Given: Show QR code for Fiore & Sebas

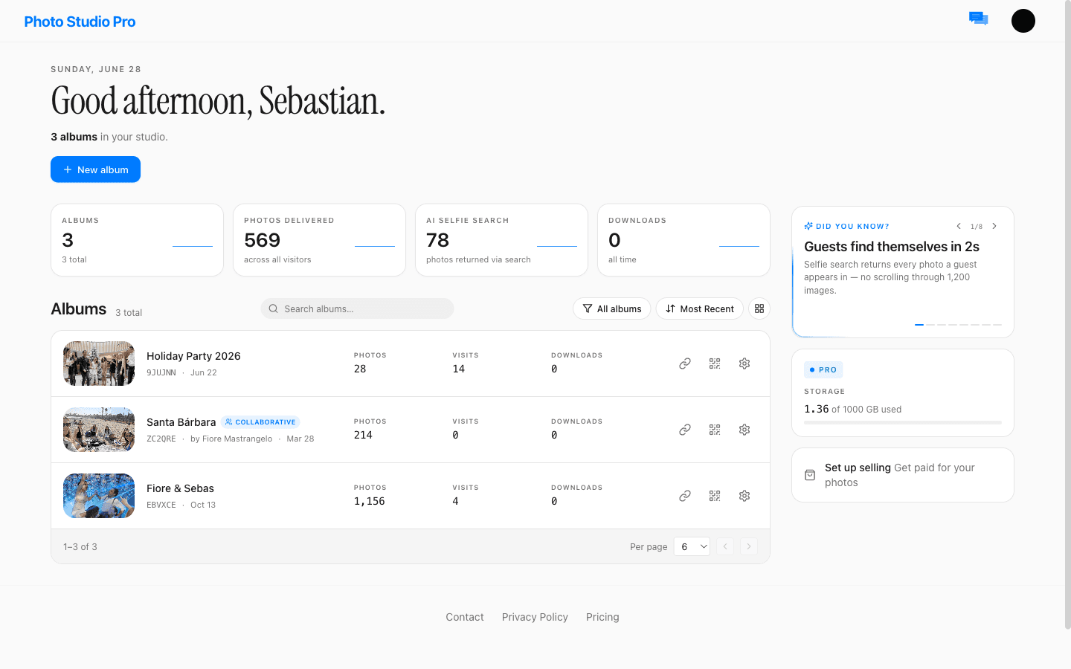Looking at the screenshot, I should (x=715, y=496).
